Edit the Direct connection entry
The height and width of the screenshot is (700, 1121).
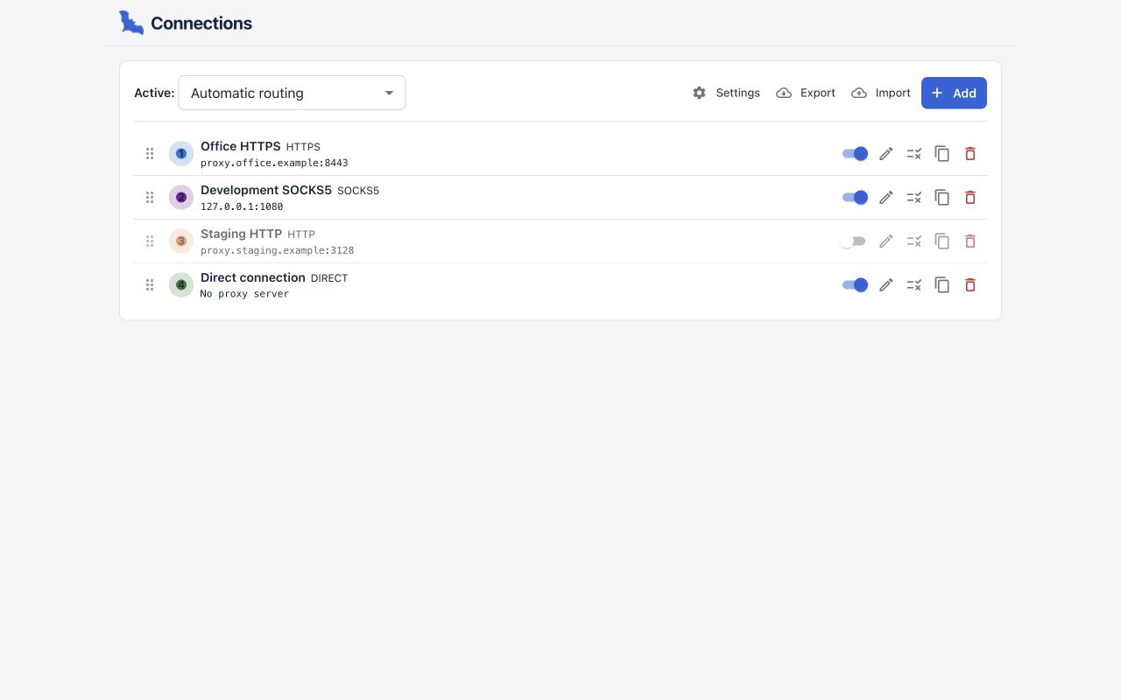point(886,285)
